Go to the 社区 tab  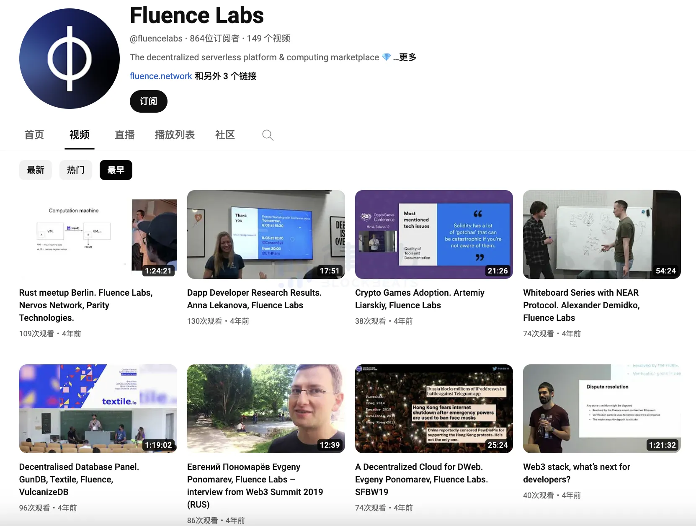point(225,135)
